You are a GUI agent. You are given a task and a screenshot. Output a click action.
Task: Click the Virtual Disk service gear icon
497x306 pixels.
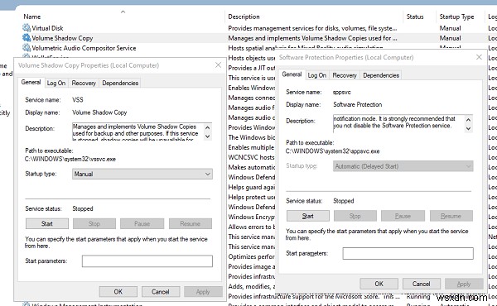tap(27, 28)
